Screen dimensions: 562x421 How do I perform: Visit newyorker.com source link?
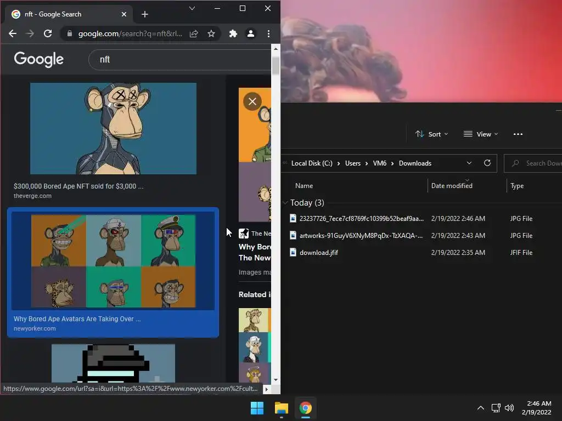pos(35,328)
